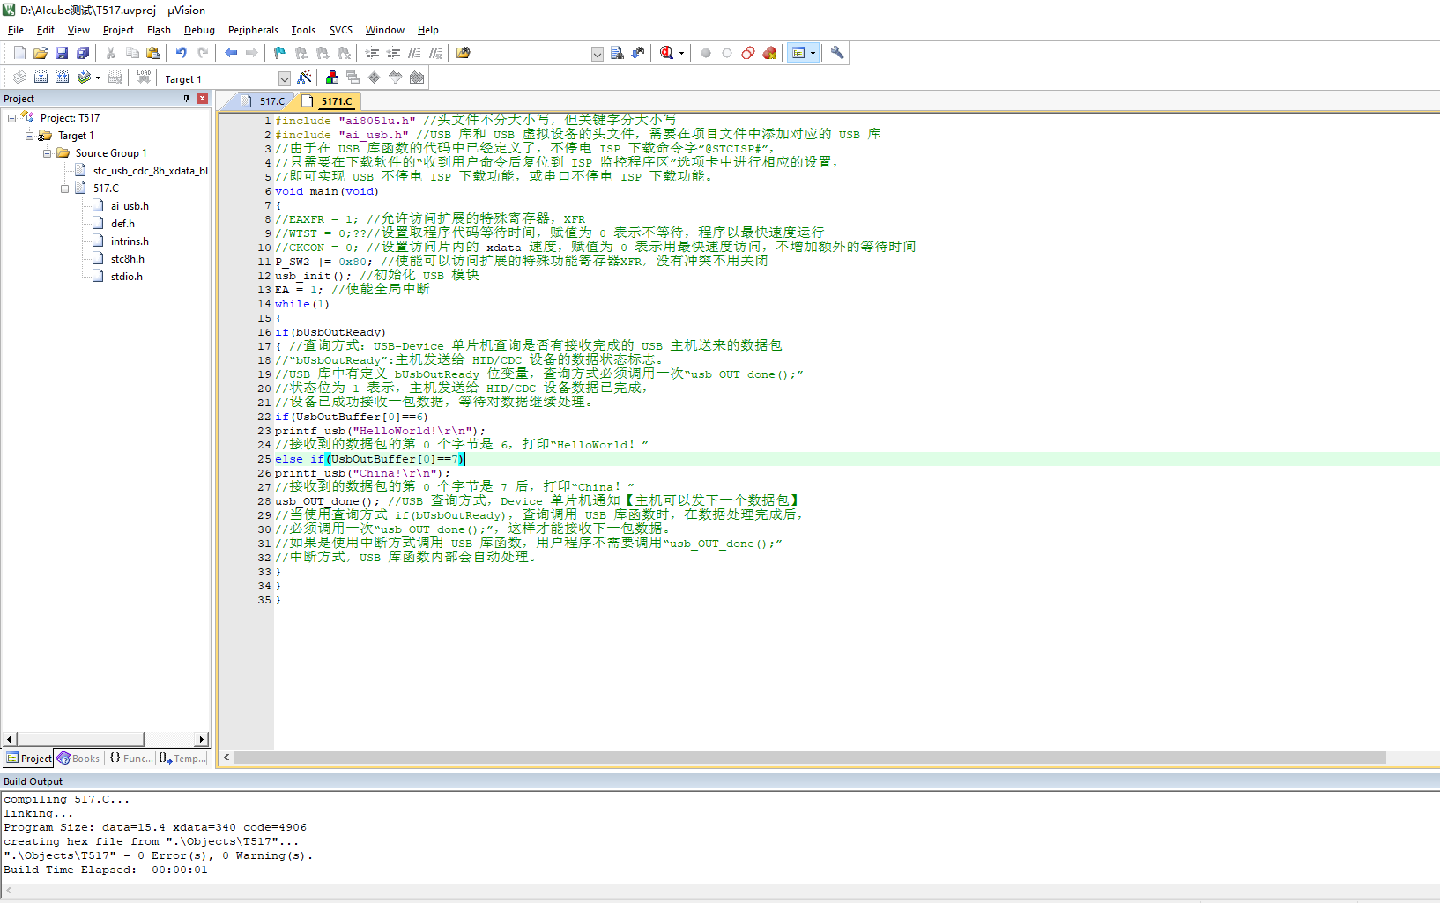Undo the last edit
Viewport: 1440px width, 903px height.
182,53
